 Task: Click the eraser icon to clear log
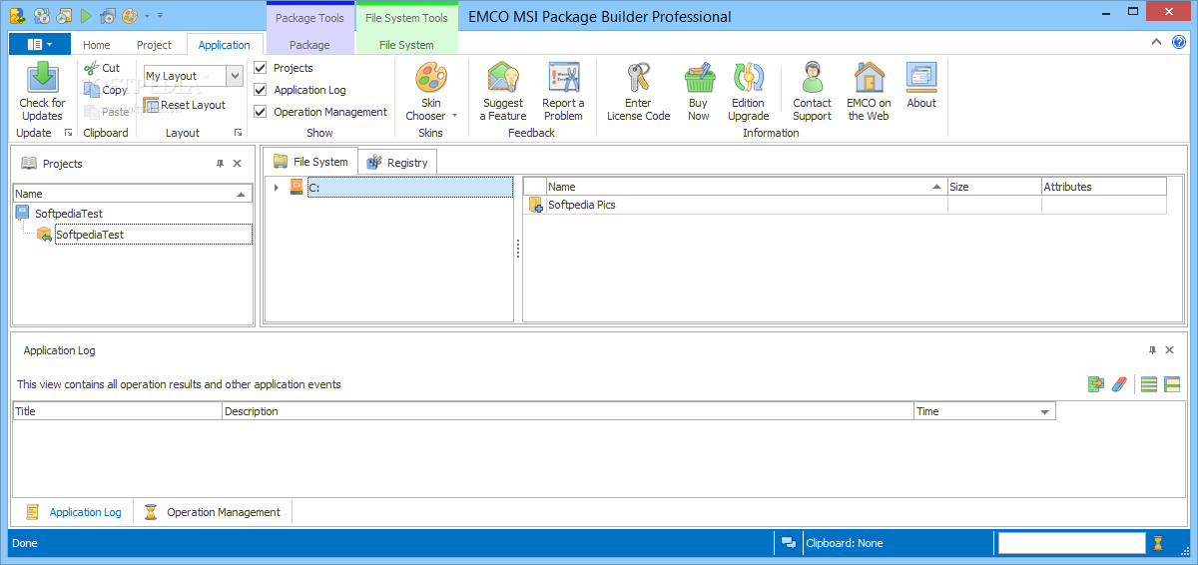pos(1119,384)
